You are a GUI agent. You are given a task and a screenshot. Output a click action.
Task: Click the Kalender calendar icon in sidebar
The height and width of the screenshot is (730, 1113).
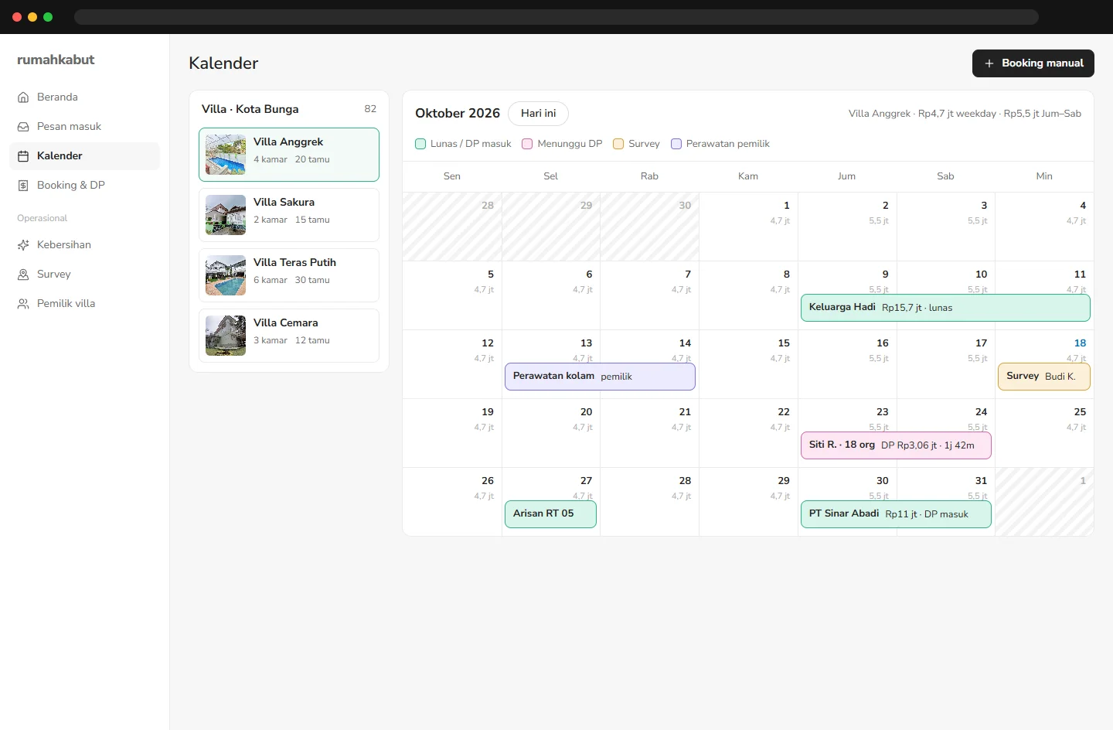coord(23,156)
